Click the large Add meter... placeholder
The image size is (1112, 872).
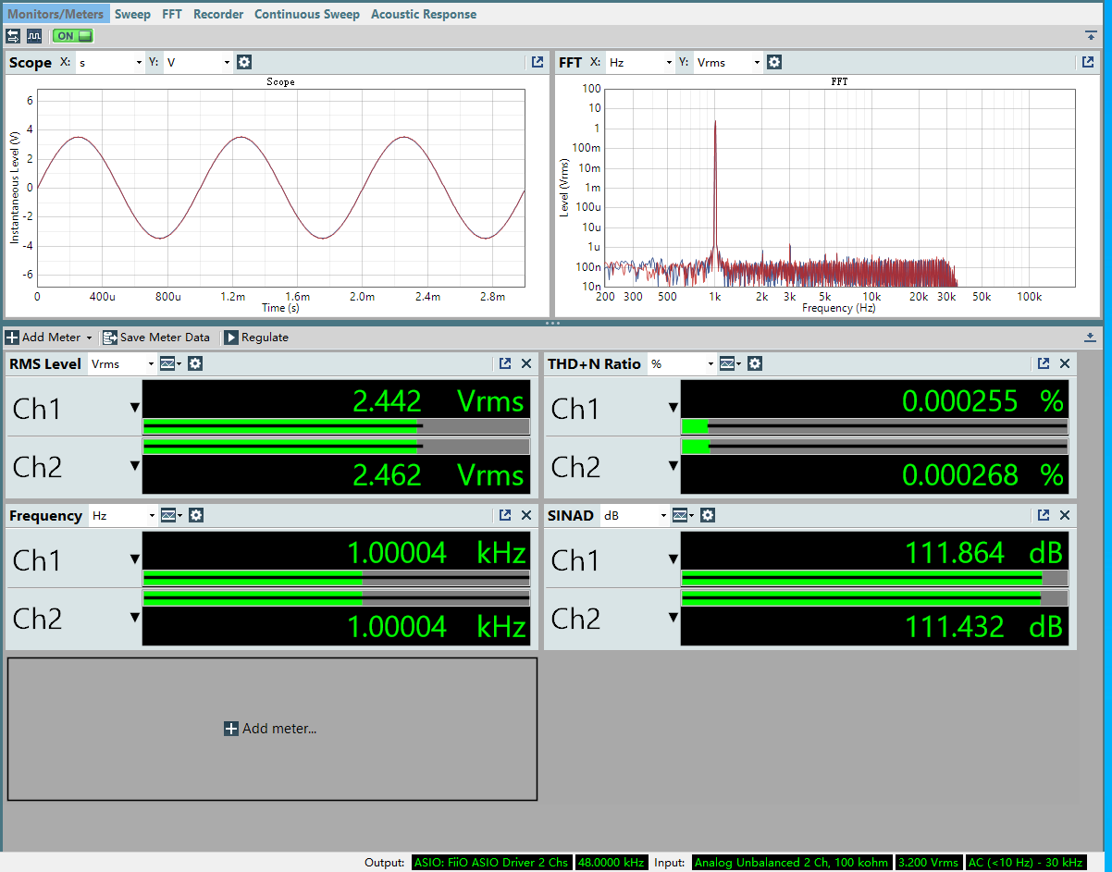[x=272, y=729]
